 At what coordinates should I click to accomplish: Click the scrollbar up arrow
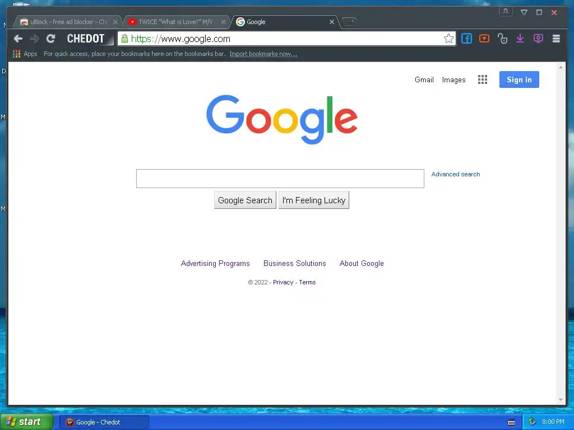[561, 67]
